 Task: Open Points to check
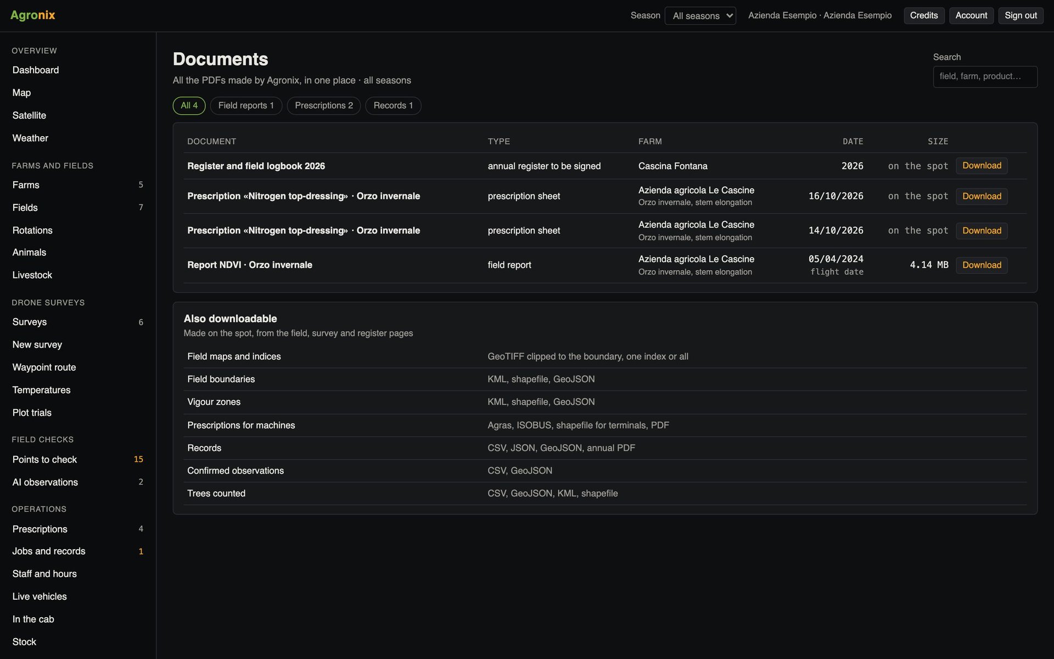pos(78,460)
